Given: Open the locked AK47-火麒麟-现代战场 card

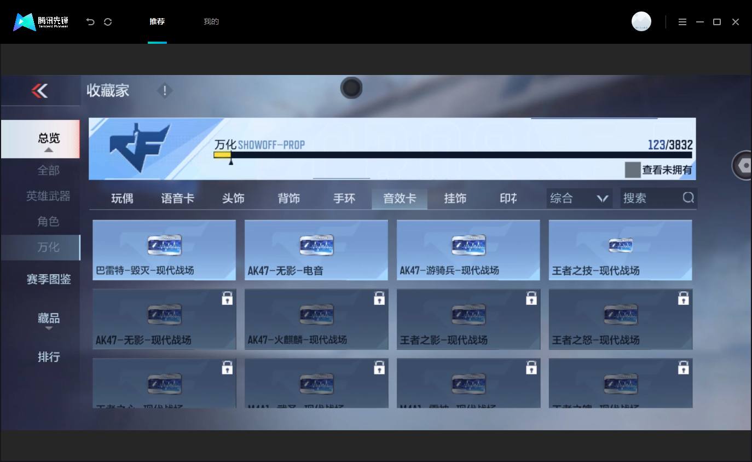Looking at the screenshot, I should 316,319.
